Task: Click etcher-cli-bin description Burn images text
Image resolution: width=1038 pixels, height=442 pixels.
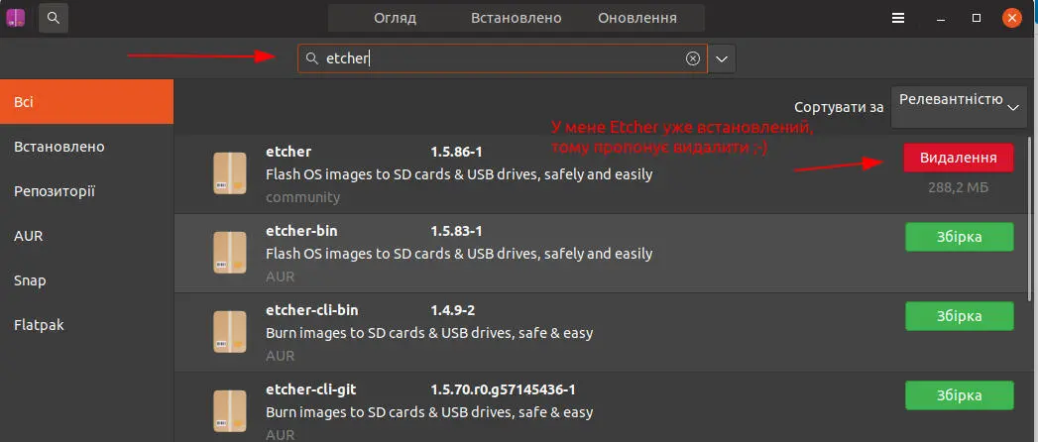Action: click(x=429, y=333)
